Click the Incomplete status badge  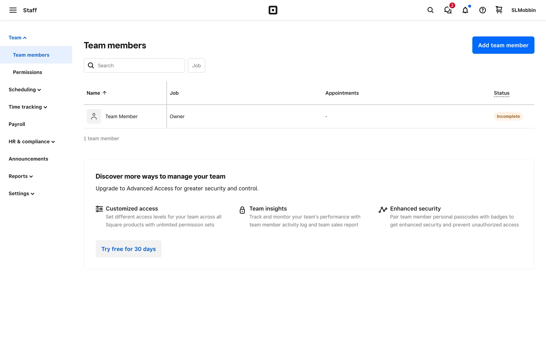tap(508, 117)
